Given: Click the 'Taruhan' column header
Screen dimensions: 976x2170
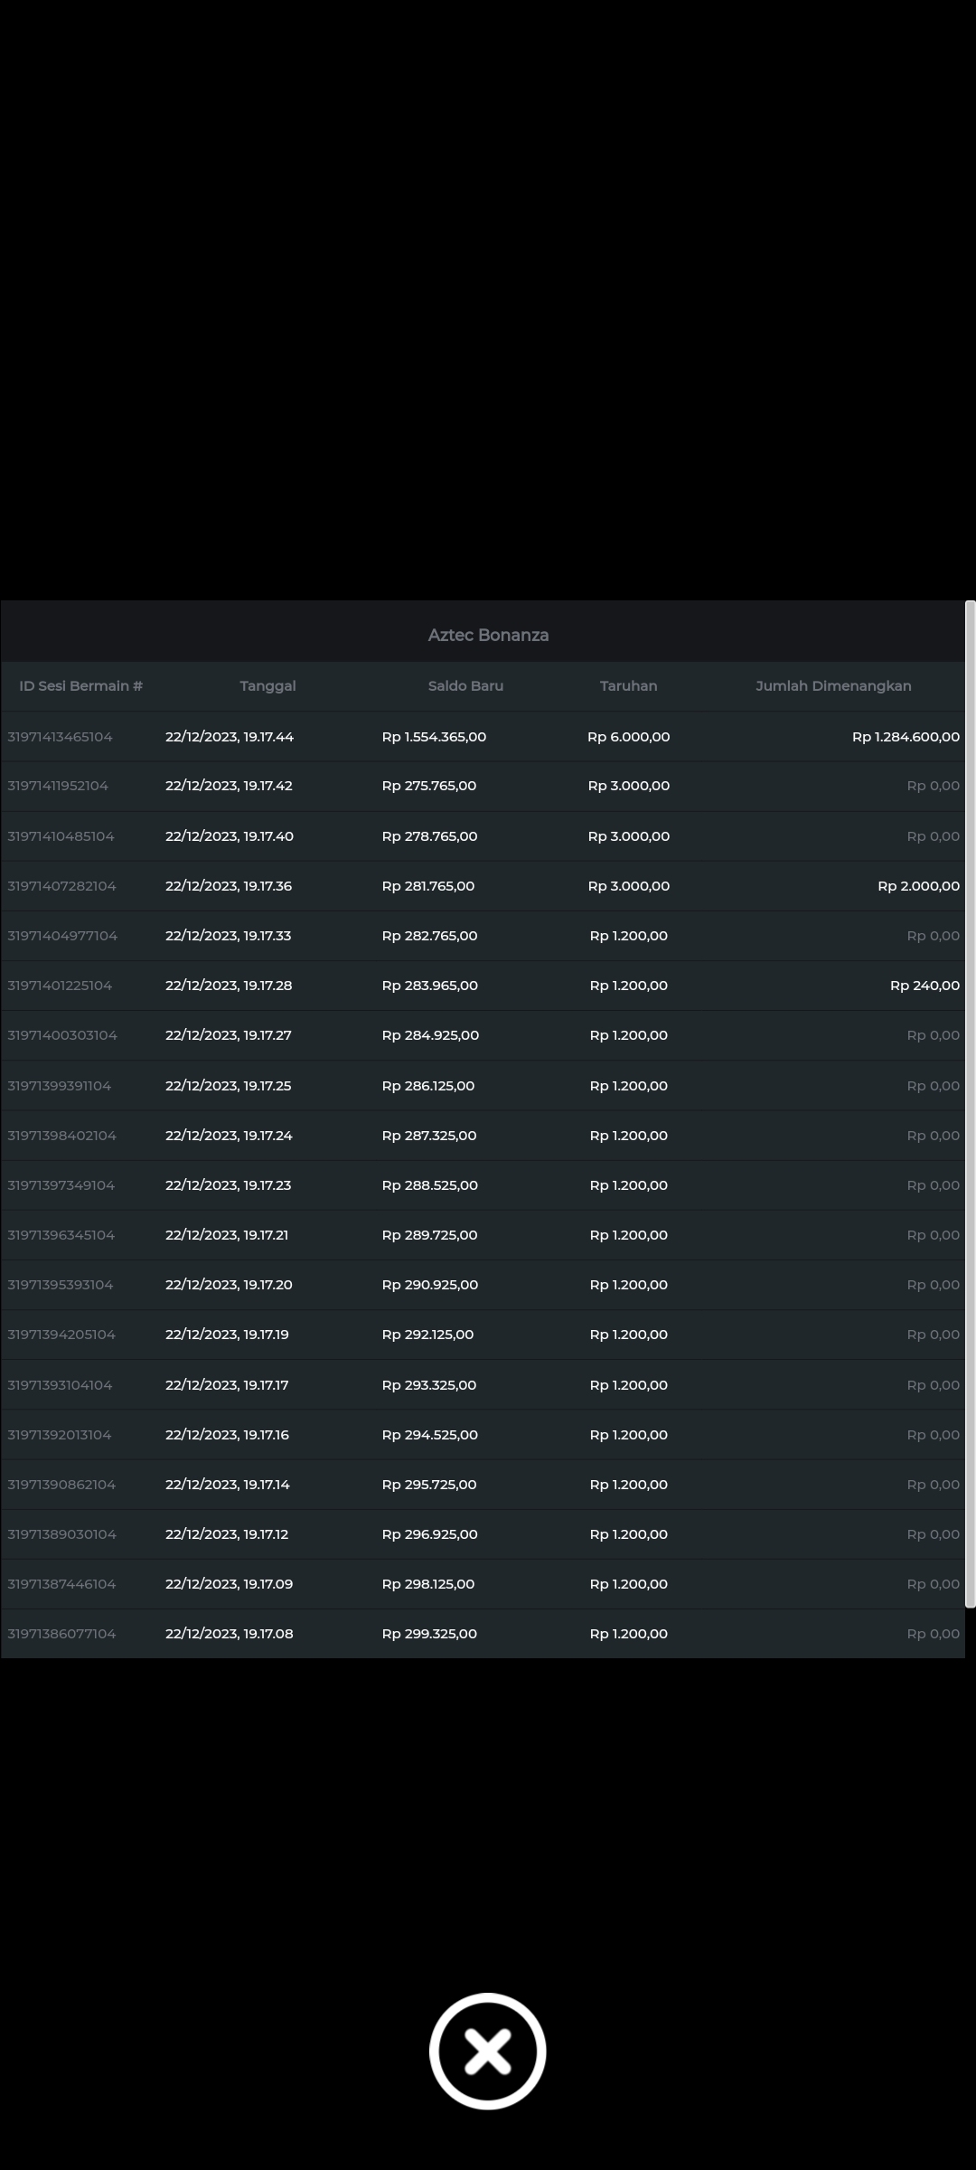Looking at the screenshot, I should [628, 686].
